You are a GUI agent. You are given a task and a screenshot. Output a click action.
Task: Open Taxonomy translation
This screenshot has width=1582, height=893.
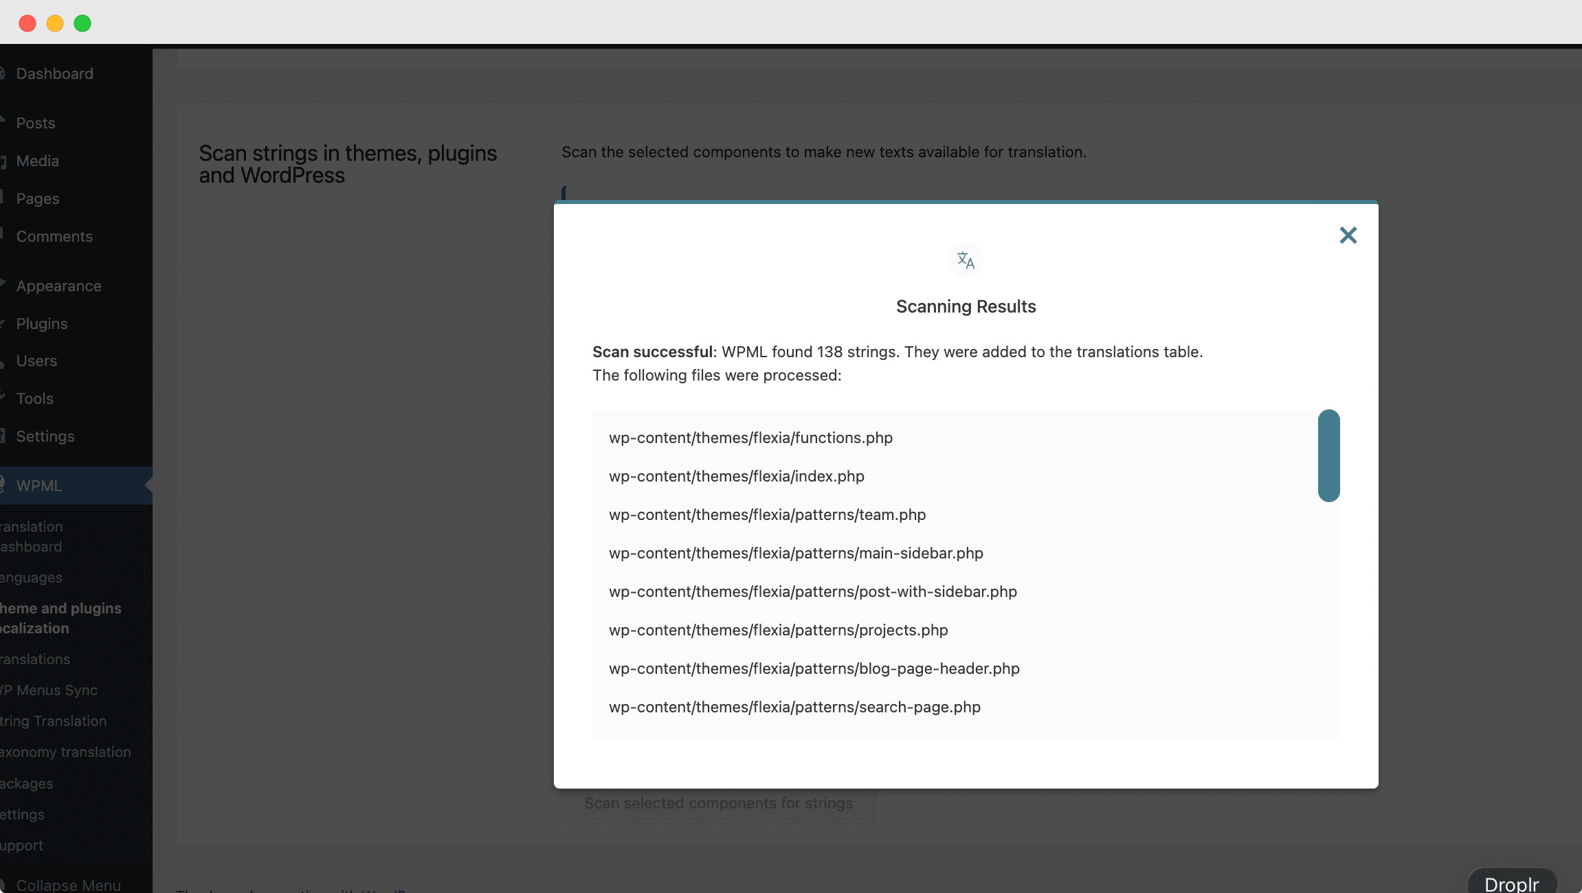coord(65,751)
